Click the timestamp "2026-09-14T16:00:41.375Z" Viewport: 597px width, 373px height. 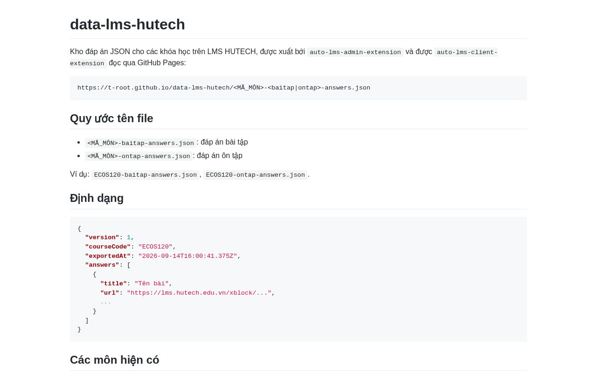coord(188,256)
